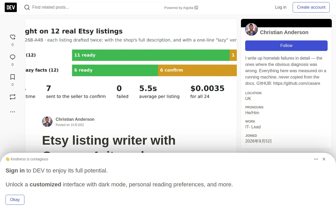Viewport: 336px width, 210px height.
Task: Click the joined date 2026年9月5日
Action: 259,141
